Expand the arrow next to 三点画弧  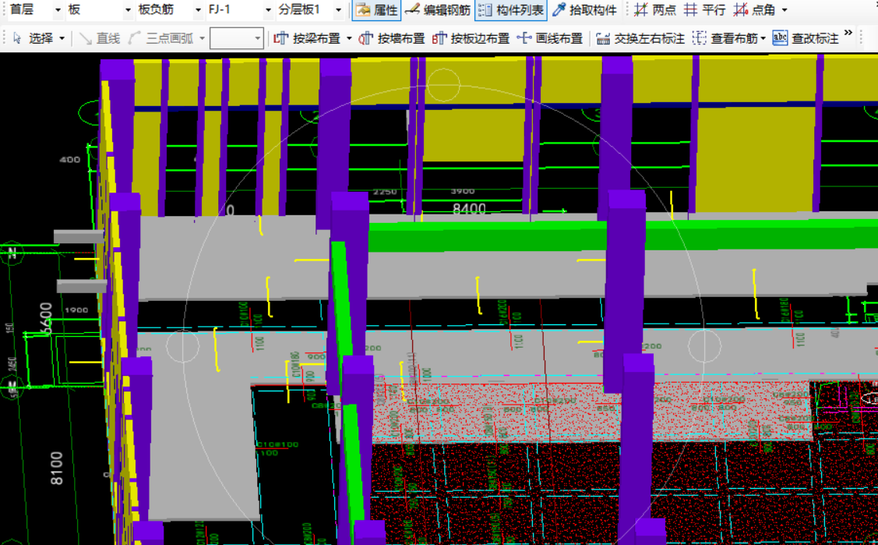(202, 39)
